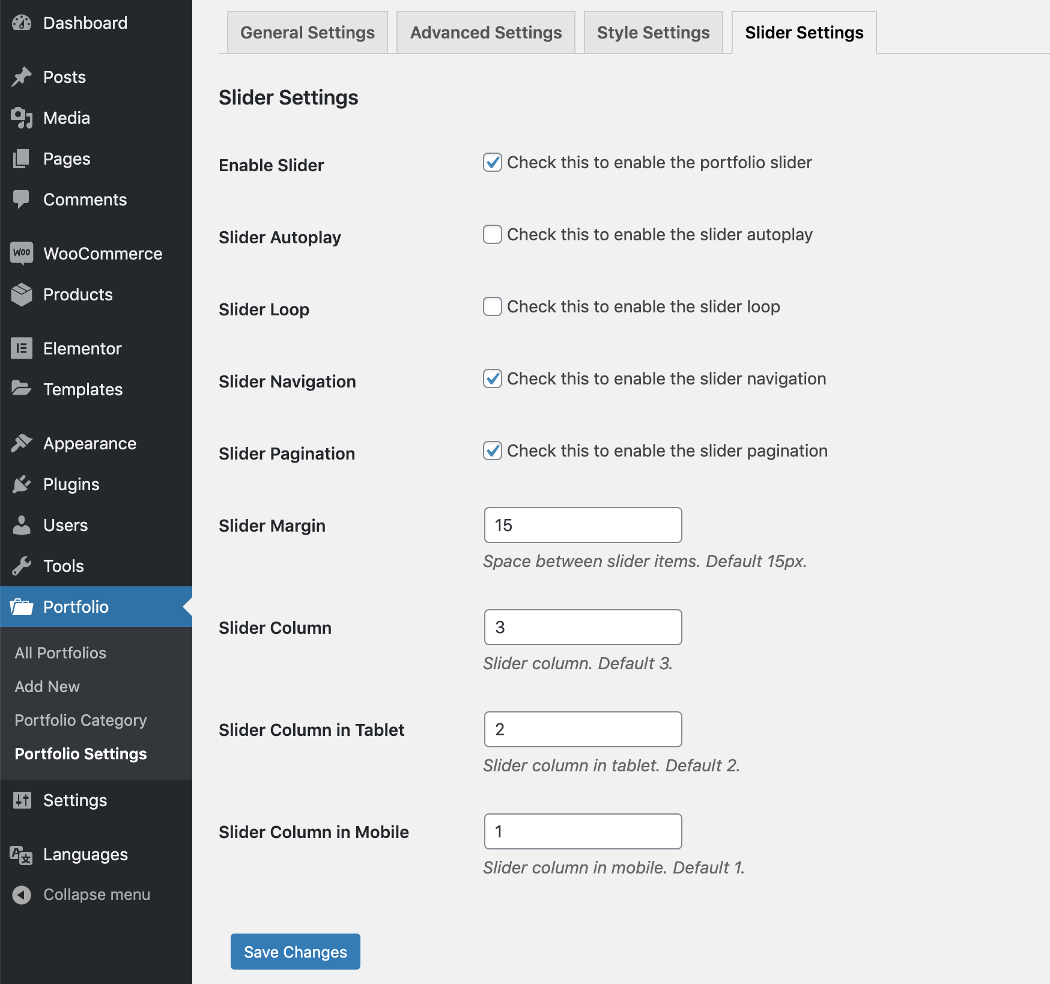Click the Portfolio folder icon
1050x984 pixels.
pos(22,607)
